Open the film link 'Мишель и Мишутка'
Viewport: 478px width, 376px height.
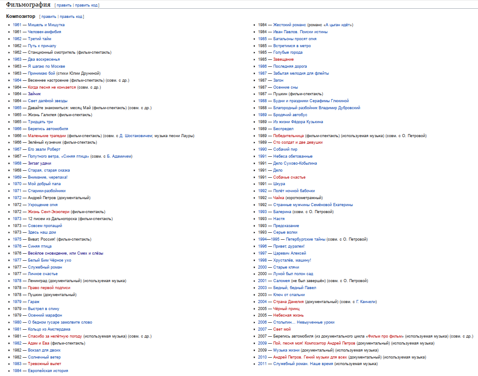(x=46, y=25)
